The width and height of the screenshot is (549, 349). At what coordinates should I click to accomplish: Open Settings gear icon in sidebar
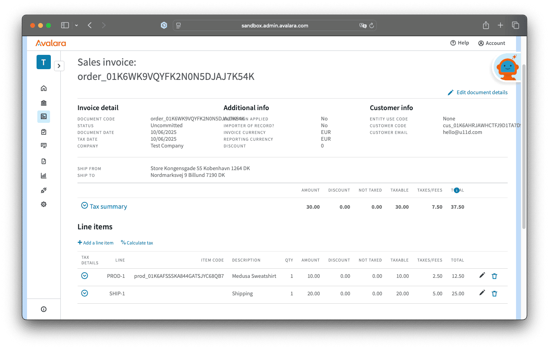pyautogui.click(x=44, y=204)
